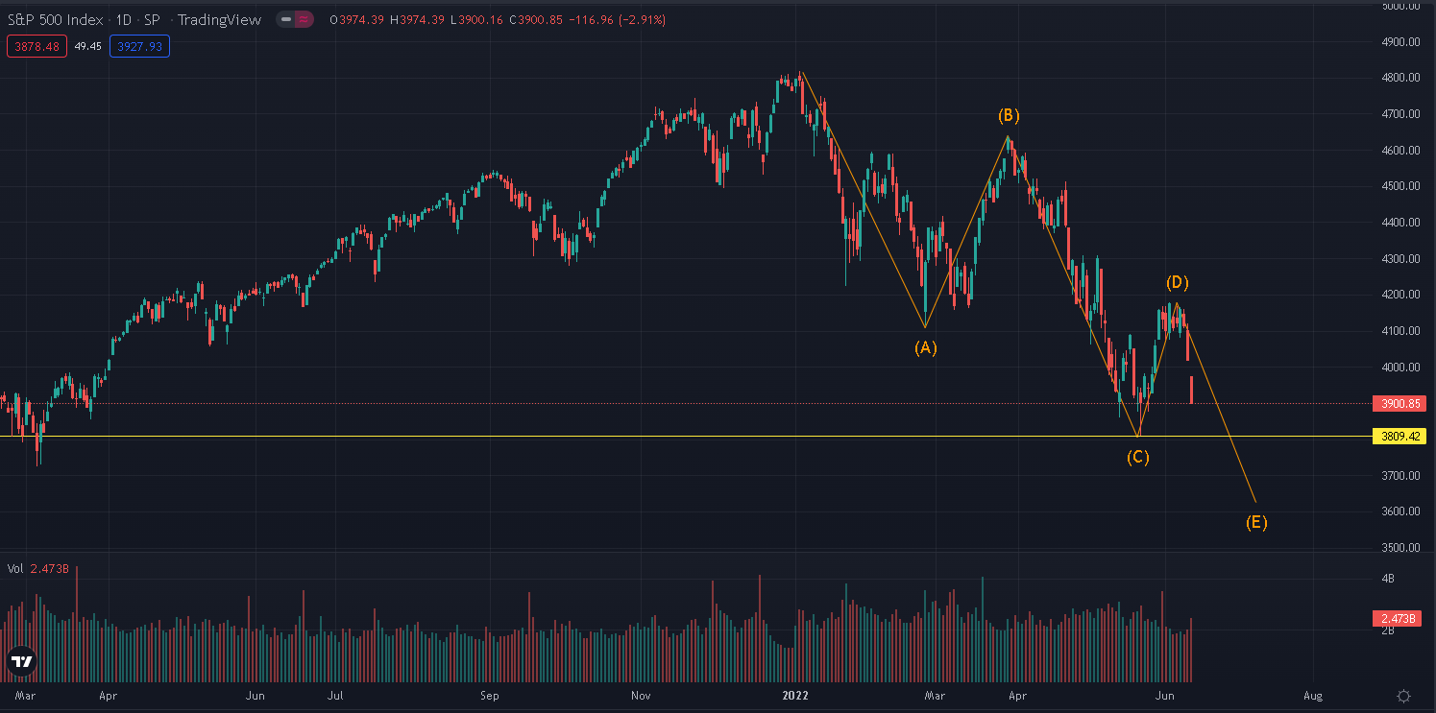Click the Jul label on time axis
This screenshot has height=713, width=1436.
click(336, 695)
